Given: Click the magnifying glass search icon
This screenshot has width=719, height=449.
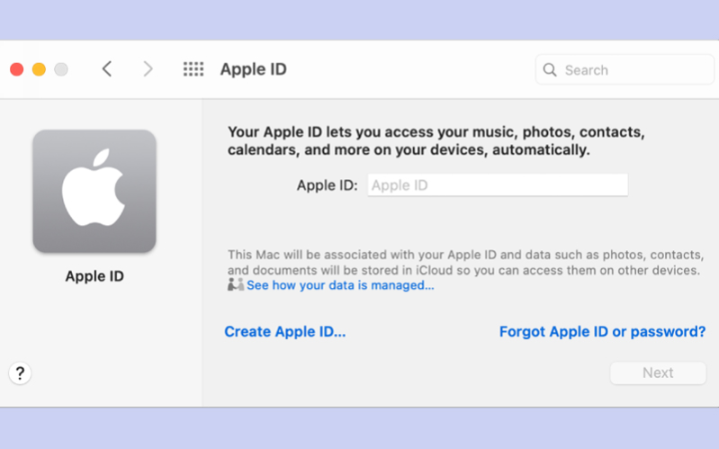Looking at the screenshot, I should coord(549,69).
